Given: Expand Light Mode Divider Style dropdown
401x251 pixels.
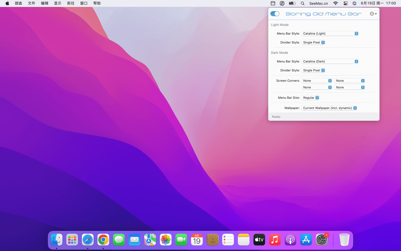Looking at the screenshot, I should click(x=314, y=42).
